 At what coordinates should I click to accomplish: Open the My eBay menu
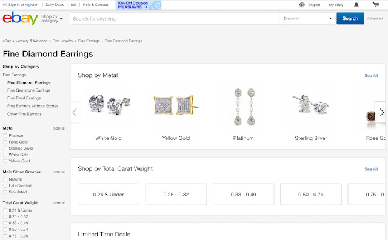(x=336, y=5)
